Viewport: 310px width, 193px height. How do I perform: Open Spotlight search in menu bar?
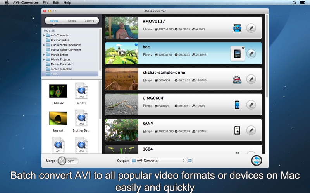click(294, 3)
